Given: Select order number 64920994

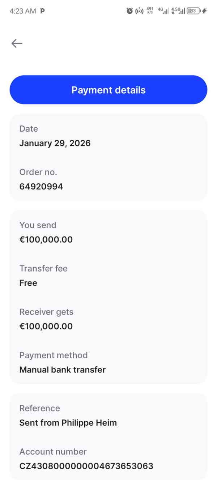Looking at the screenshot, I should coord(41,187).
